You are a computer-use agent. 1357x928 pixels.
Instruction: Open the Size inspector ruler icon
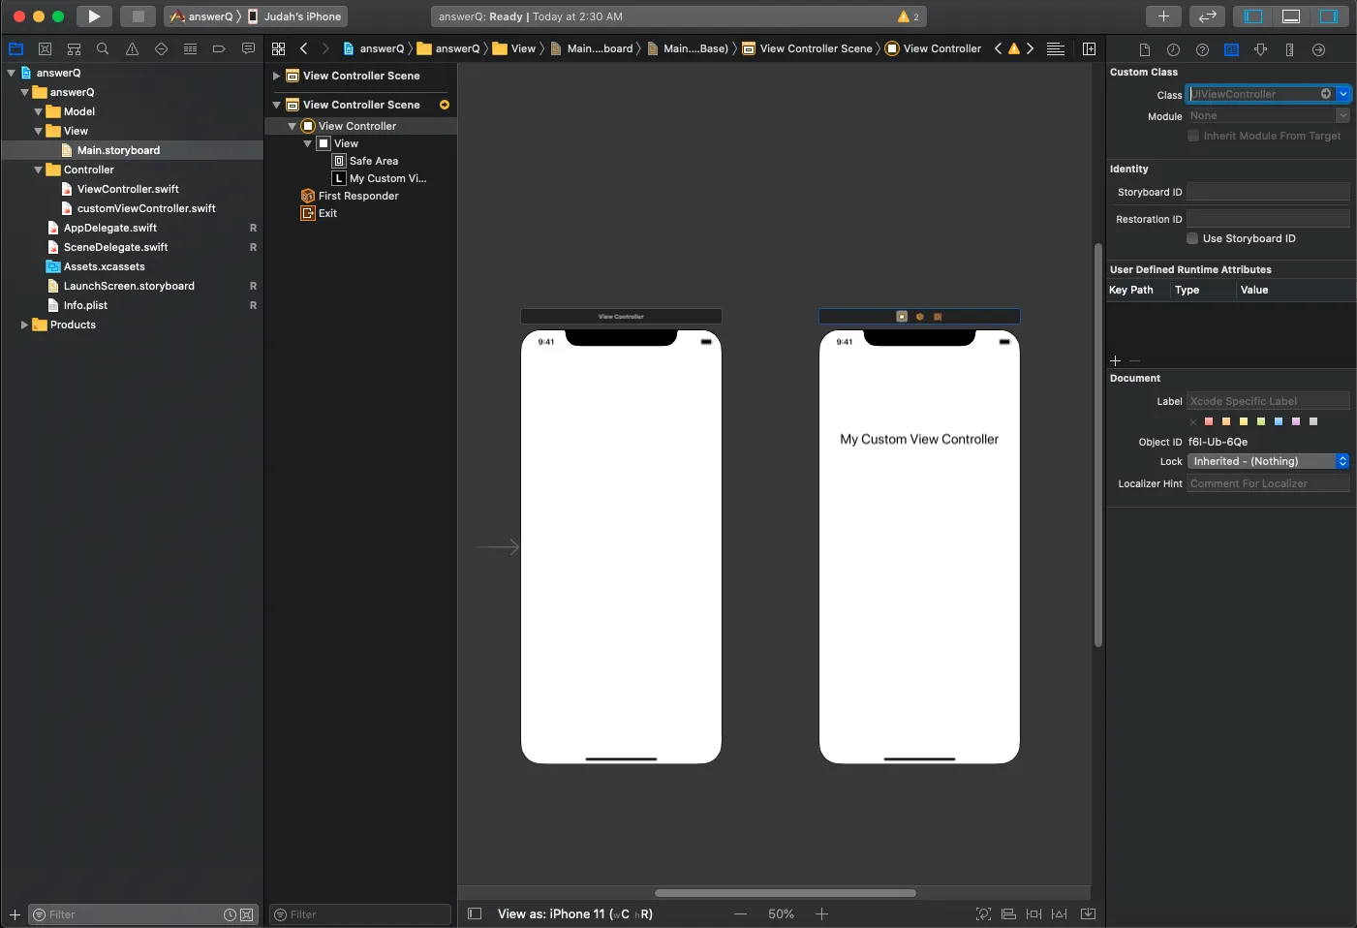coord(1289,49)
